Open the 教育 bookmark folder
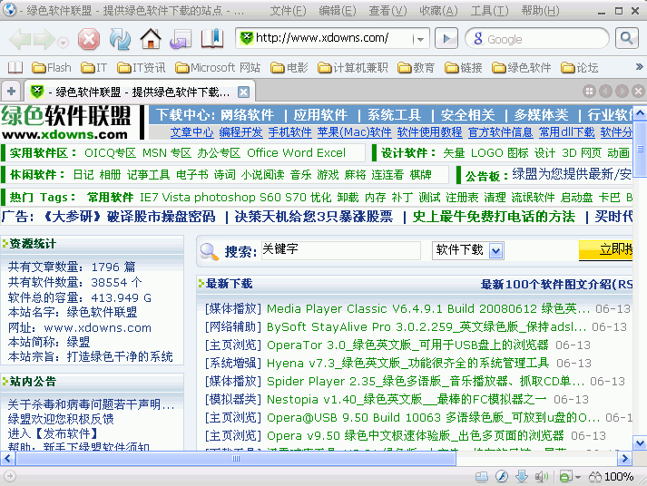 pyautogui.click(x=416, y=67)
